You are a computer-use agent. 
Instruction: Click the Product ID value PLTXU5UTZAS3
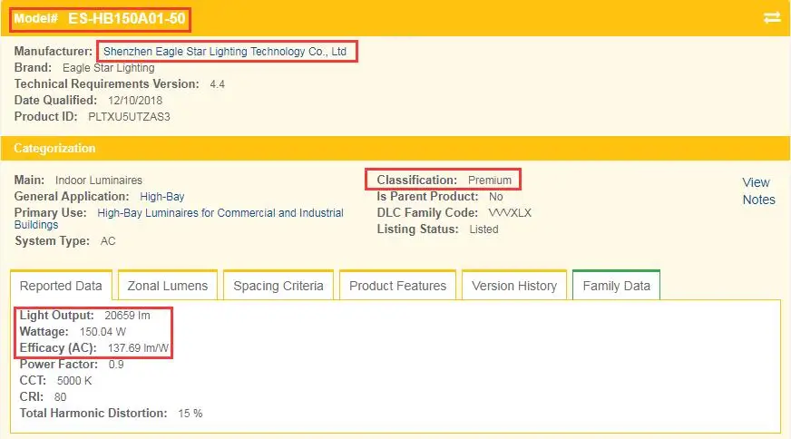(x=129, y=117)
